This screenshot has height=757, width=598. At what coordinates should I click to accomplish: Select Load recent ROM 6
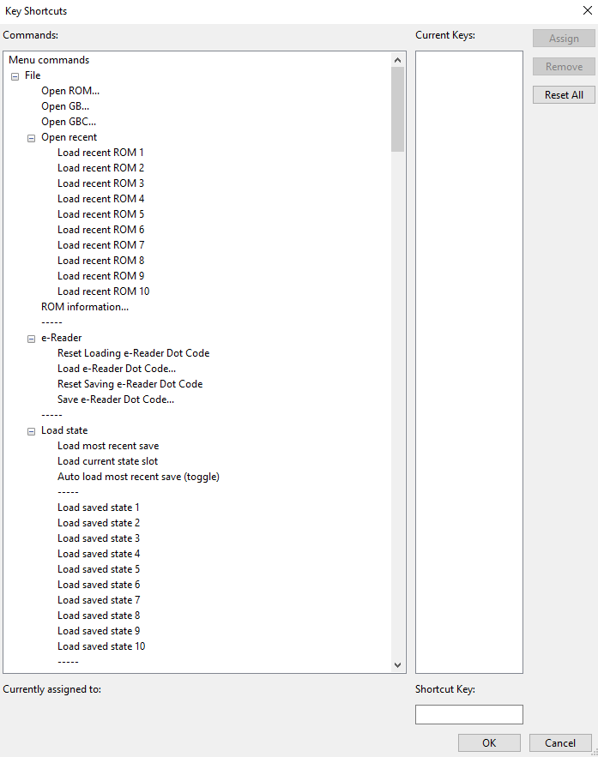(x=100, y=230)
